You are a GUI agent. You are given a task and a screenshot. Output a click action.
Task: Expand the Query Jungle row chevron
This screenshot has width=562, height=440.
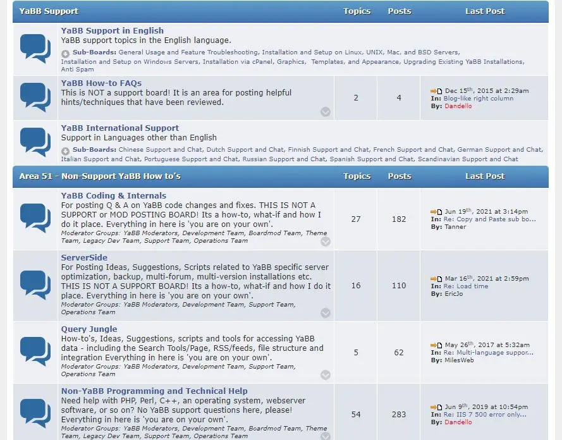(x=326, y=375)
